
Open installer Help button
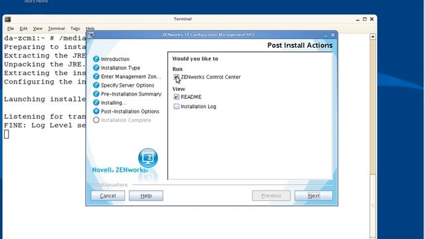146,196
